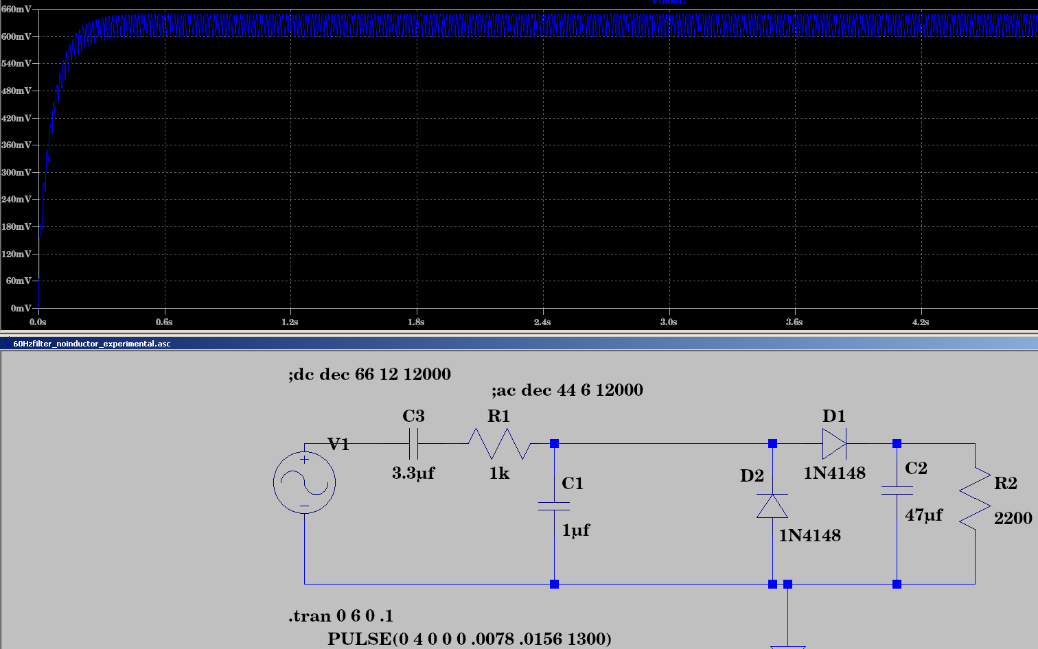Click the 47µf value of C2

pyautogui.click(x=924, y=515)
